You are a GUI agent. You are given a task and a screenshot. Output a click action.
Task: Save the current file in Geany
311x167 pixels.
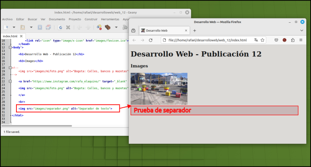[40, 27]
